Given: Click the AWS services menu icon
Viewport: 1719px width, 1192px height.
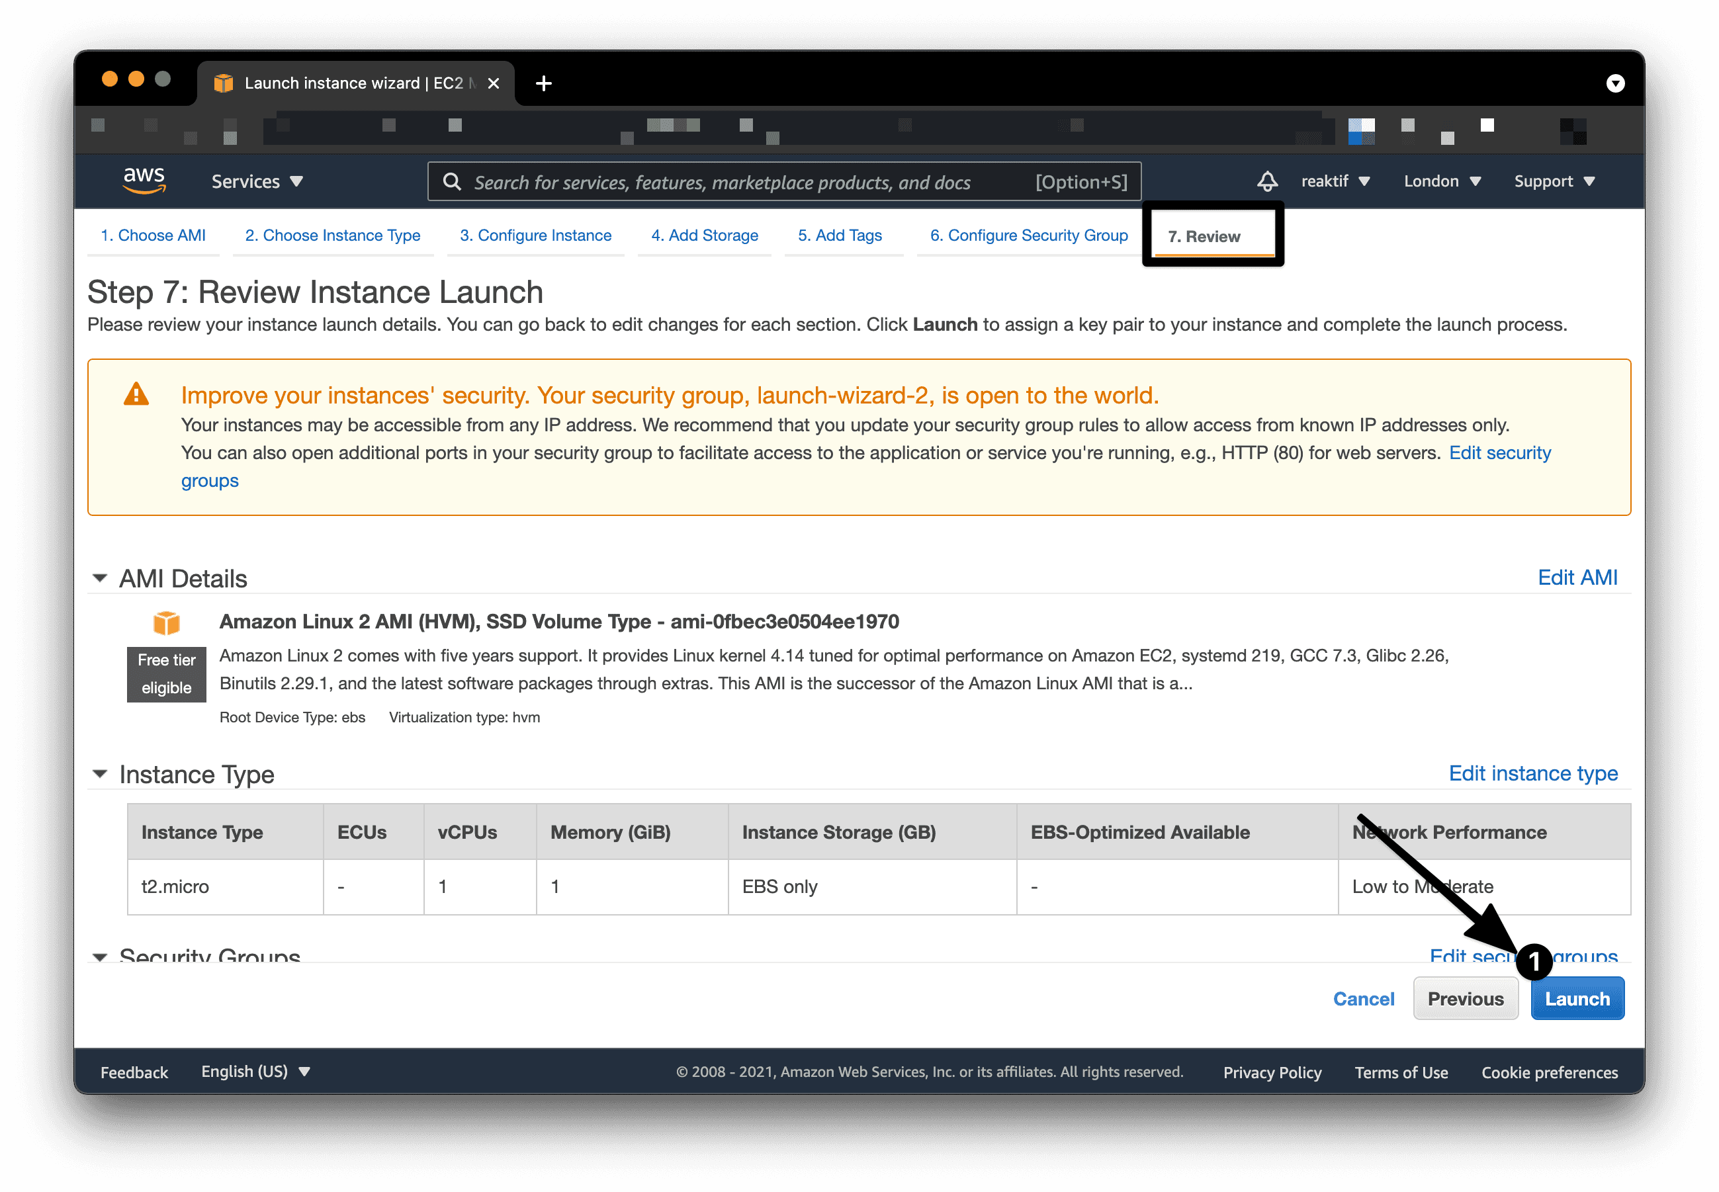Looking at the screenshot, I should pyautogui.click(x=257, y=181).
